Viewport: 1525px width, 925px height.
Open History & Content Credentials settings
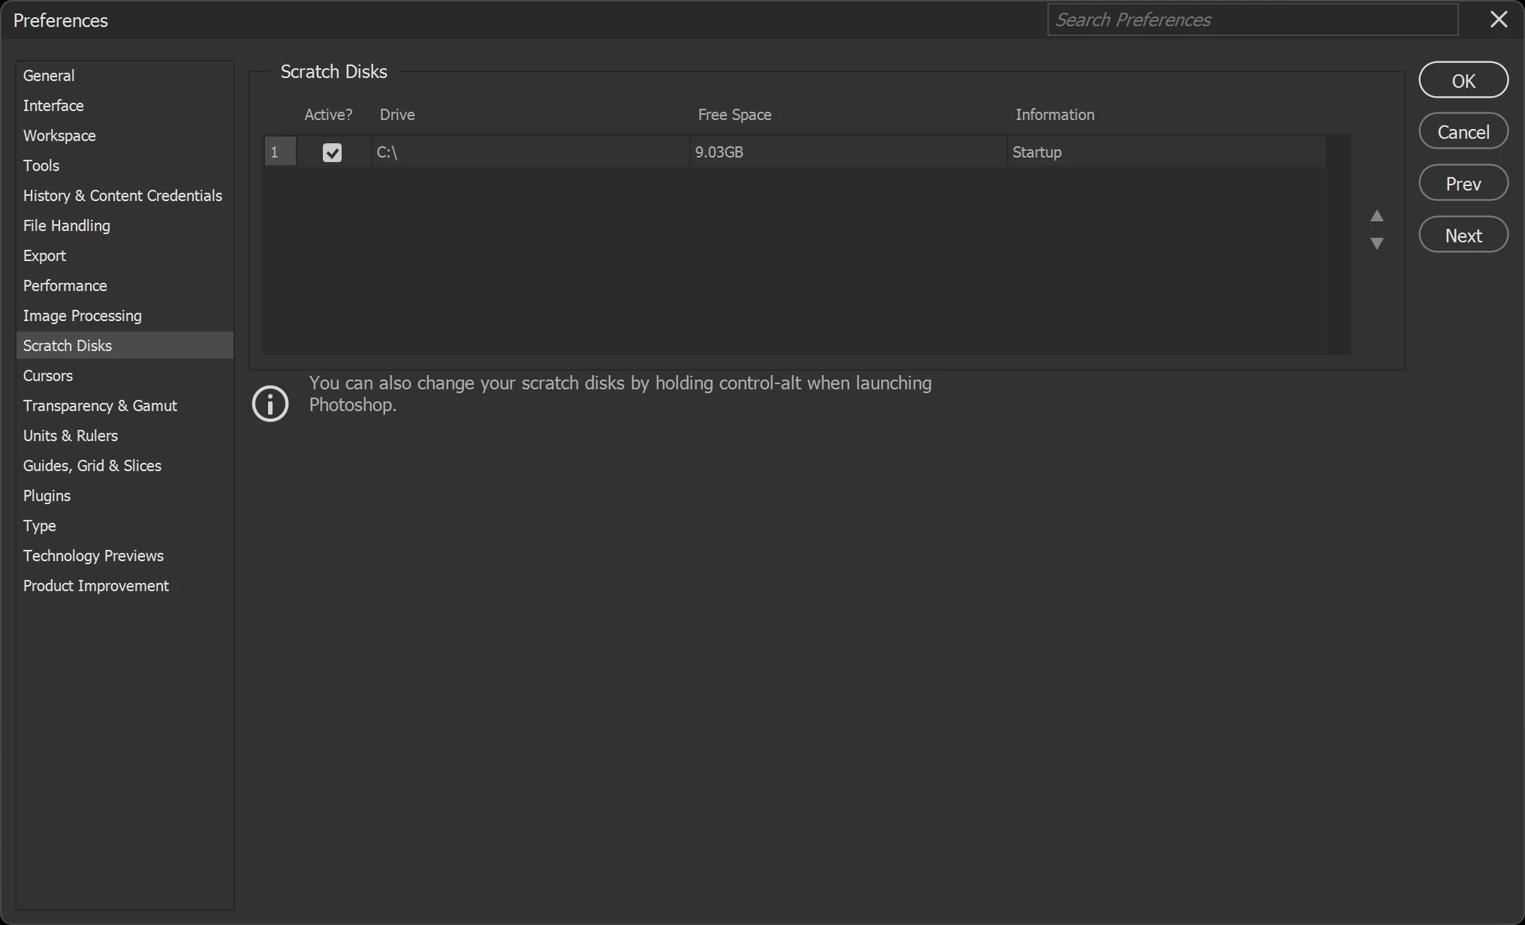(122, 196)
